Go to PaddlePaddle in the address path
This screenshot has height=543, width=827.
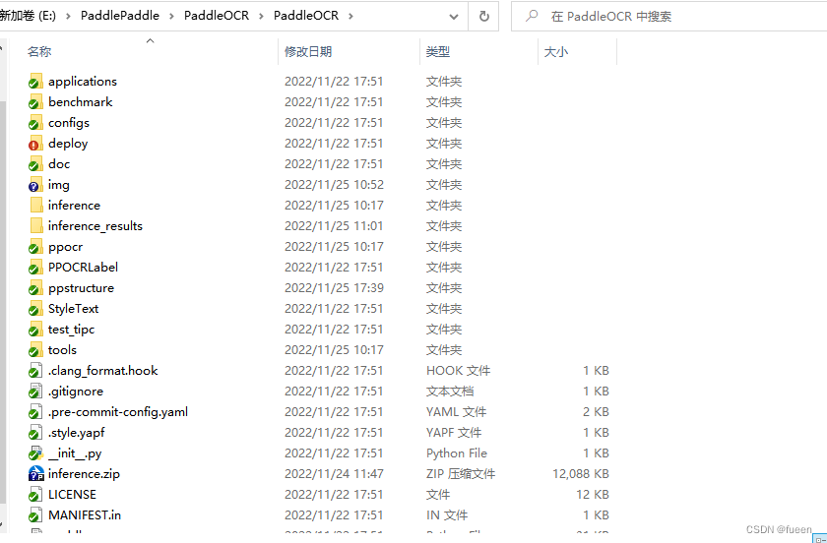120,16
